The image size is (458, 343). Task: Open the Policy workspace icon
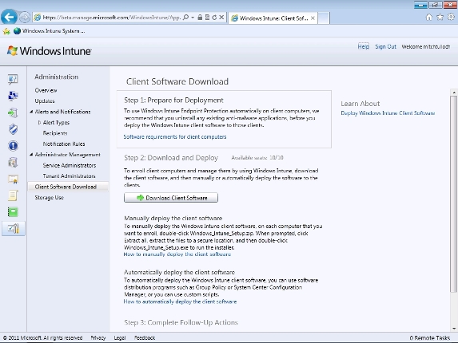coord(13,195)
